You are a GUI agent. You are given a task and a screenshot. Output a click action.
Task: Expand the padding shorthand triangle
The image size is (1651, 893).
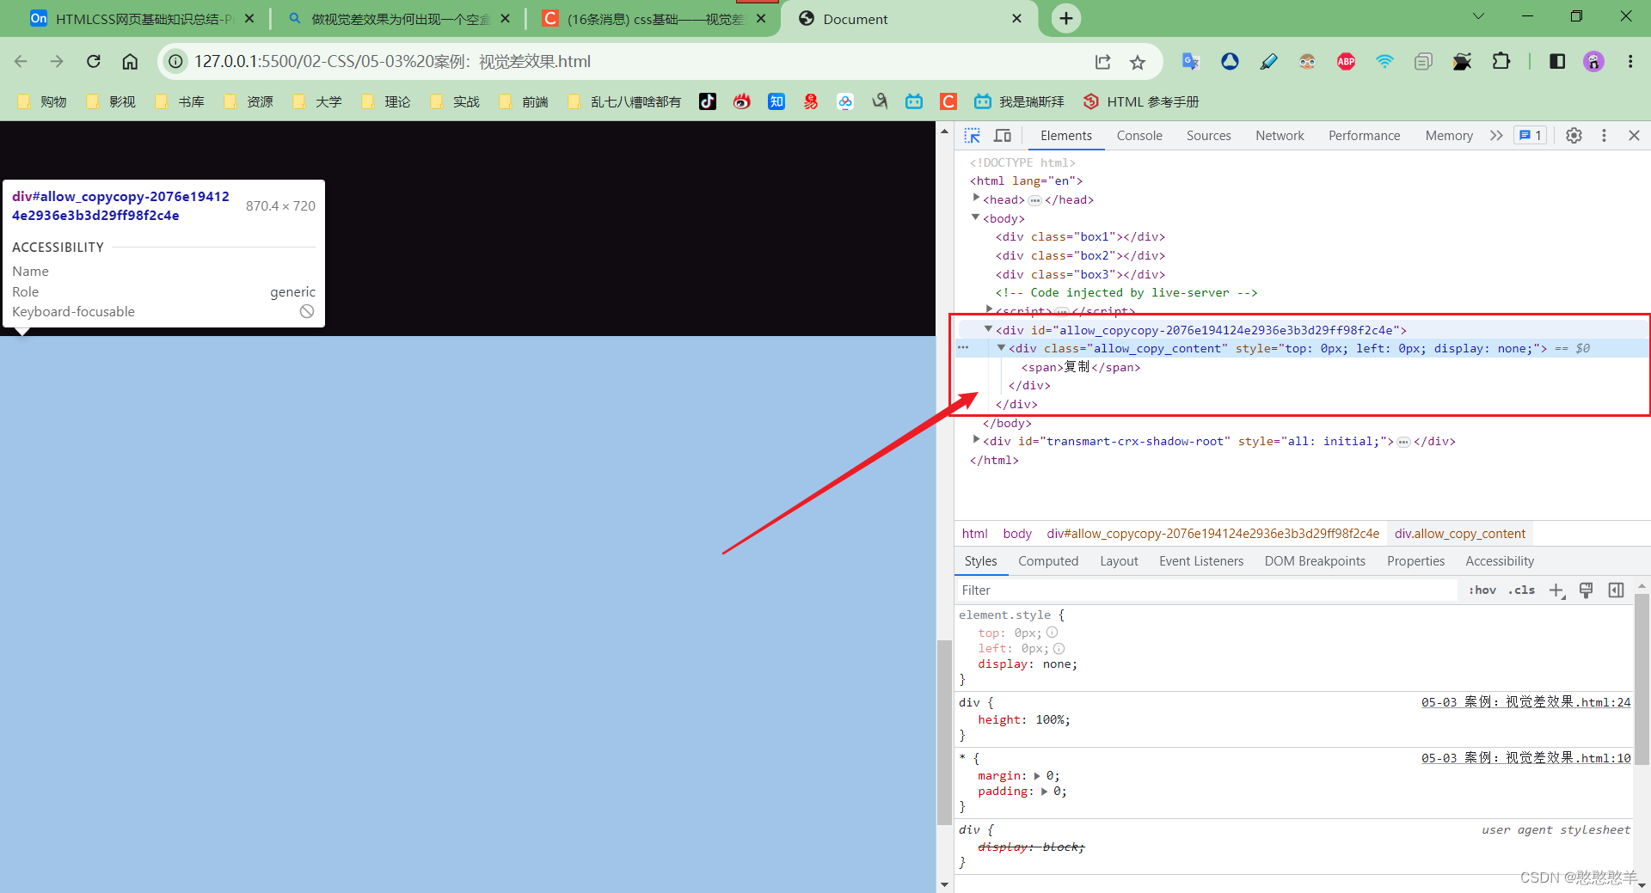[1044, 792]
